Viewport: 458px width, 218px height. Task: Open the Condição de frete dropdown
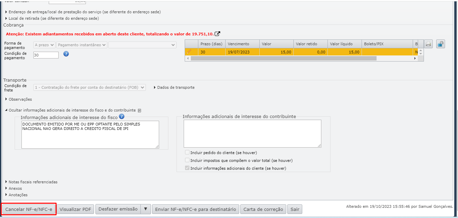(90, 87)
